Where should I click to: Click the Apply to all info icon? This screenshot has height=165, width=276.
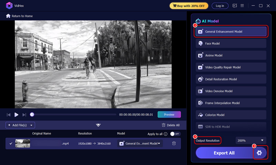coord(166,134)
